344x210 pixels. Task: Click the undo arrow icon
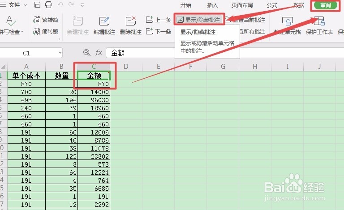click(x=60, y=4)
